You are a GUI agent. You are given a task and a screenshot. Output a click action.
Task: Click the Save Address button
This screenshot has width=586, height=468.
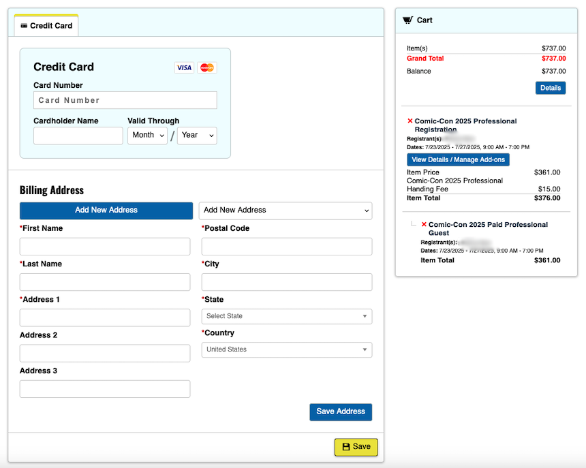pyautogui.click(x=341, y=411)
